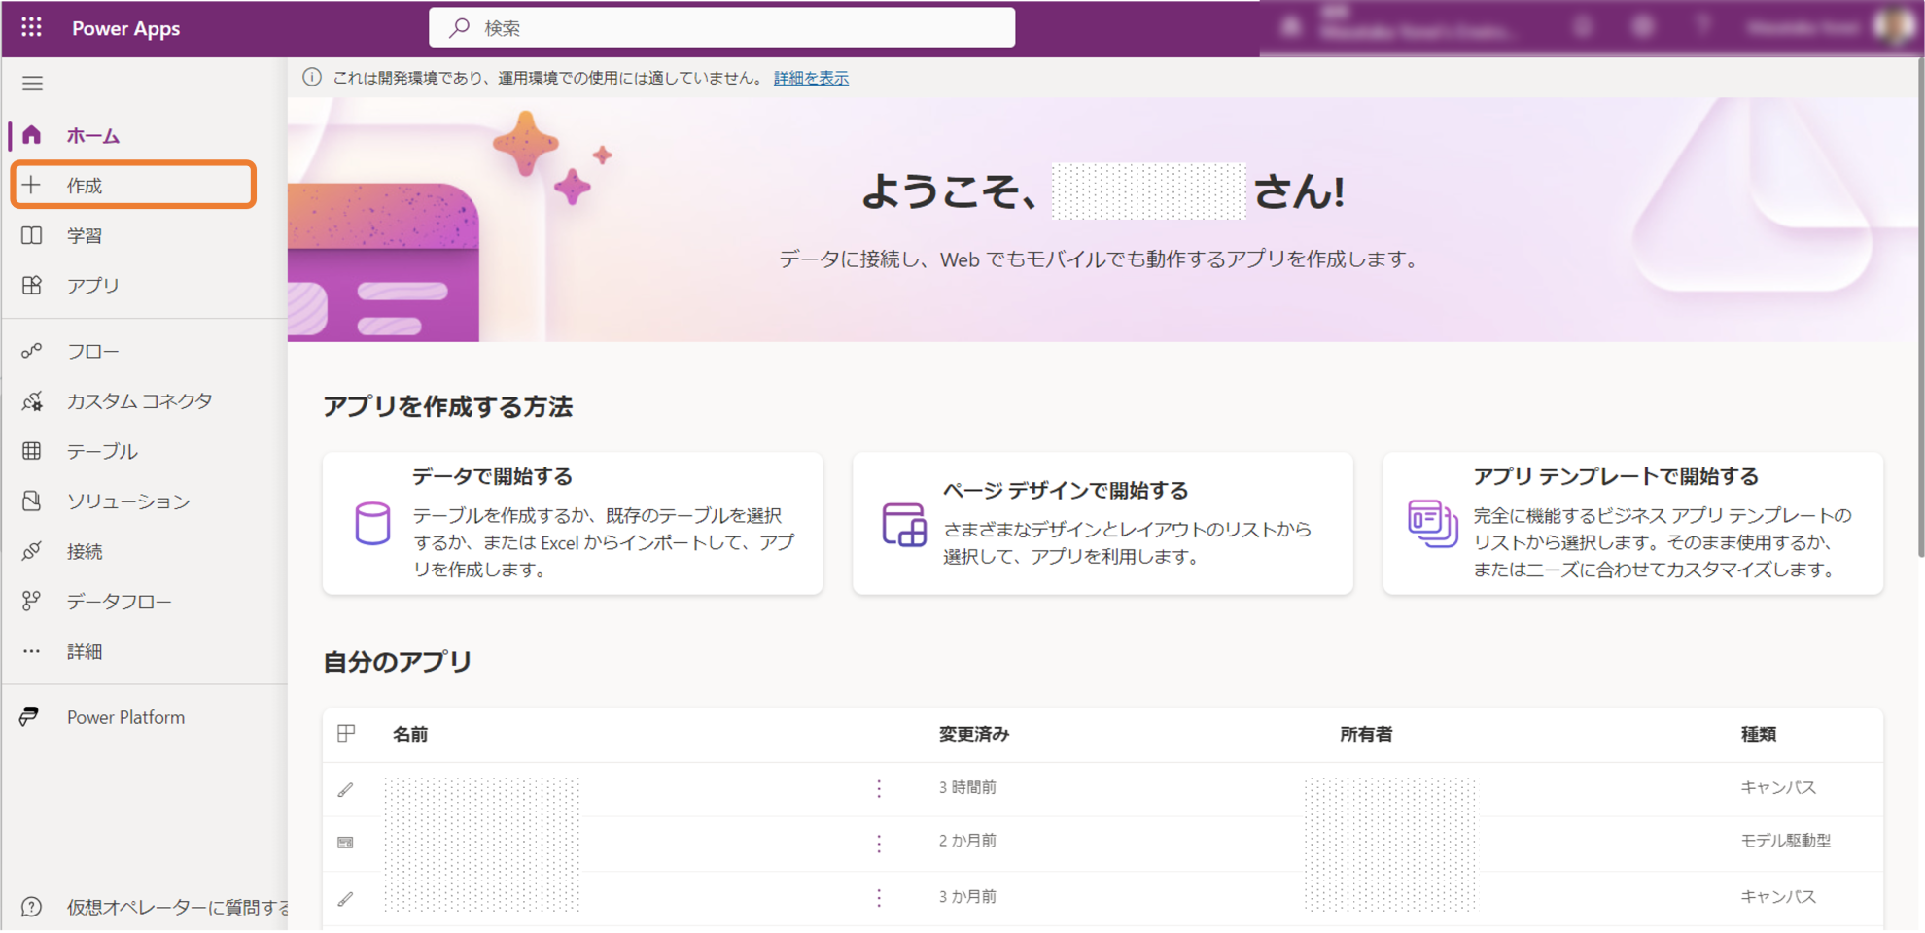Click the info icon in the notification bar
The height and width of the screenshot is (933, 1925).
(312, 78)
